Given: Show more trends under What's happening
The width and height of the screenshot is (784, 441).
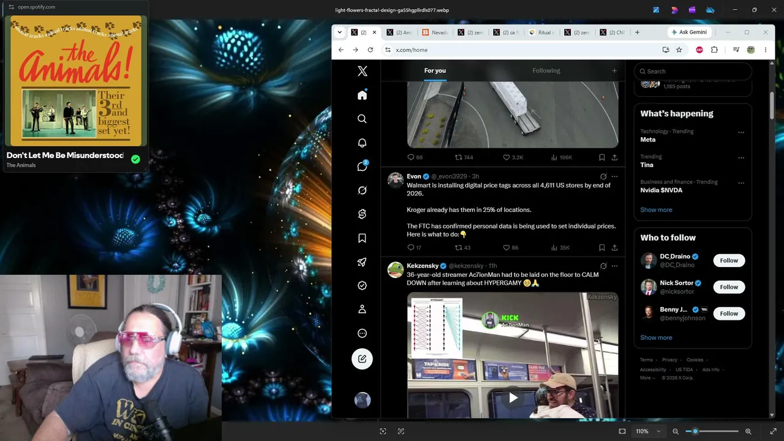Looking at the screenshot, I should click(656, 209).
